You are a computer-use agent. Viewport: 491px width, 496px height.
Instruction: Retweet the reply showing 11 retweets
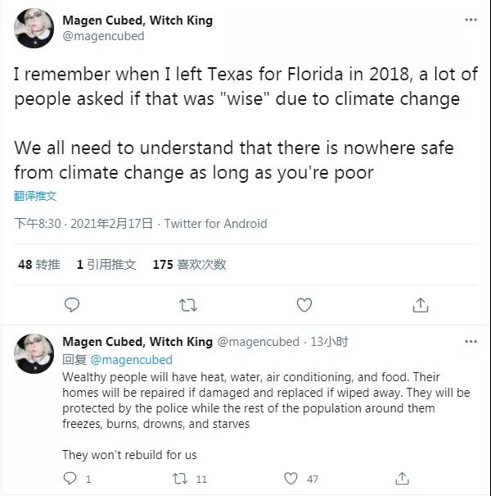181,478
